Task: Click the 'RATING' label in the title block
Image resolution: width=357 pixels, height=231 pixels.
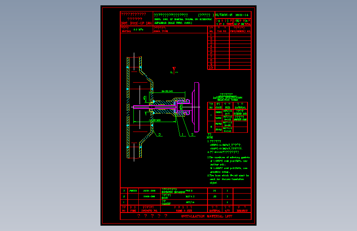Action: pyautogui.click(x=126, y=31)
